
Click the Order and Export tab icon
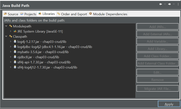pyautogui.click(x=59, y=14)
